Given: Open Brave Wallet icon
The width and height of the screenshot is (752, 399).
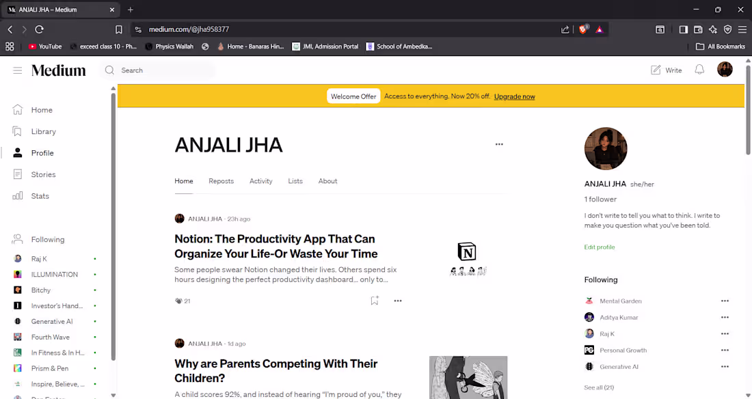Looking at the screenshot, I should (x=698, y=29).
